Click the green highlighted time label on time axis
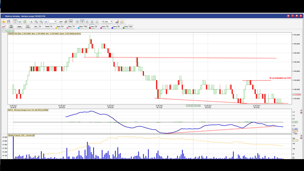Viewport: 304px width, 171px height. pyautogui.click(x=193, y=105)
